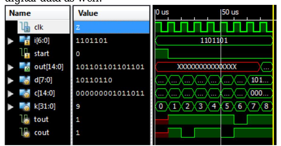281x146 pixels.
Task: Click k waveform segment labeled 6
Action: [x=240, y=106]
